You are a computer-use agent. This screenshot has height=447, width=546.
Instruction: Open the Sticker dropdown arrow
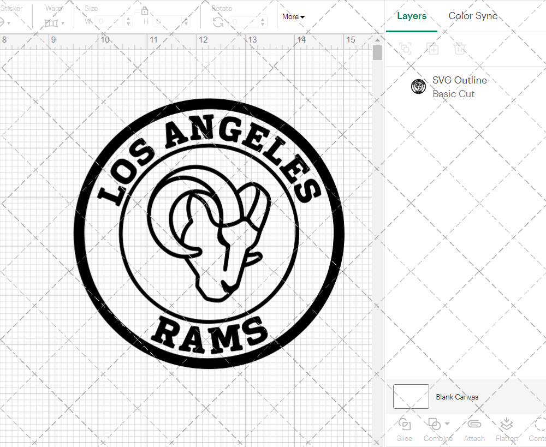8,23
